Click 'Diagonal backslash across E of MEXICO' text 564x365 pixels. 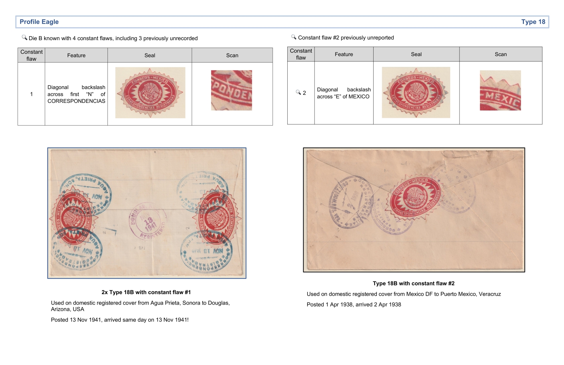343,93
